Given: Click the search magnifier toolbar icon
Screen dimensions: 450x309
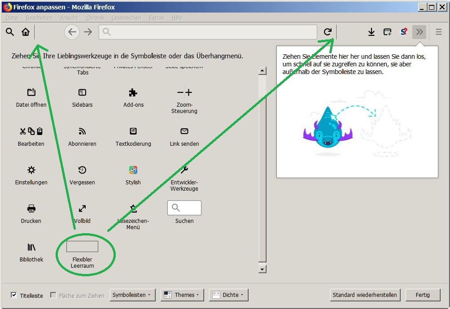Looking at the screenshot, I should [10, 32].
